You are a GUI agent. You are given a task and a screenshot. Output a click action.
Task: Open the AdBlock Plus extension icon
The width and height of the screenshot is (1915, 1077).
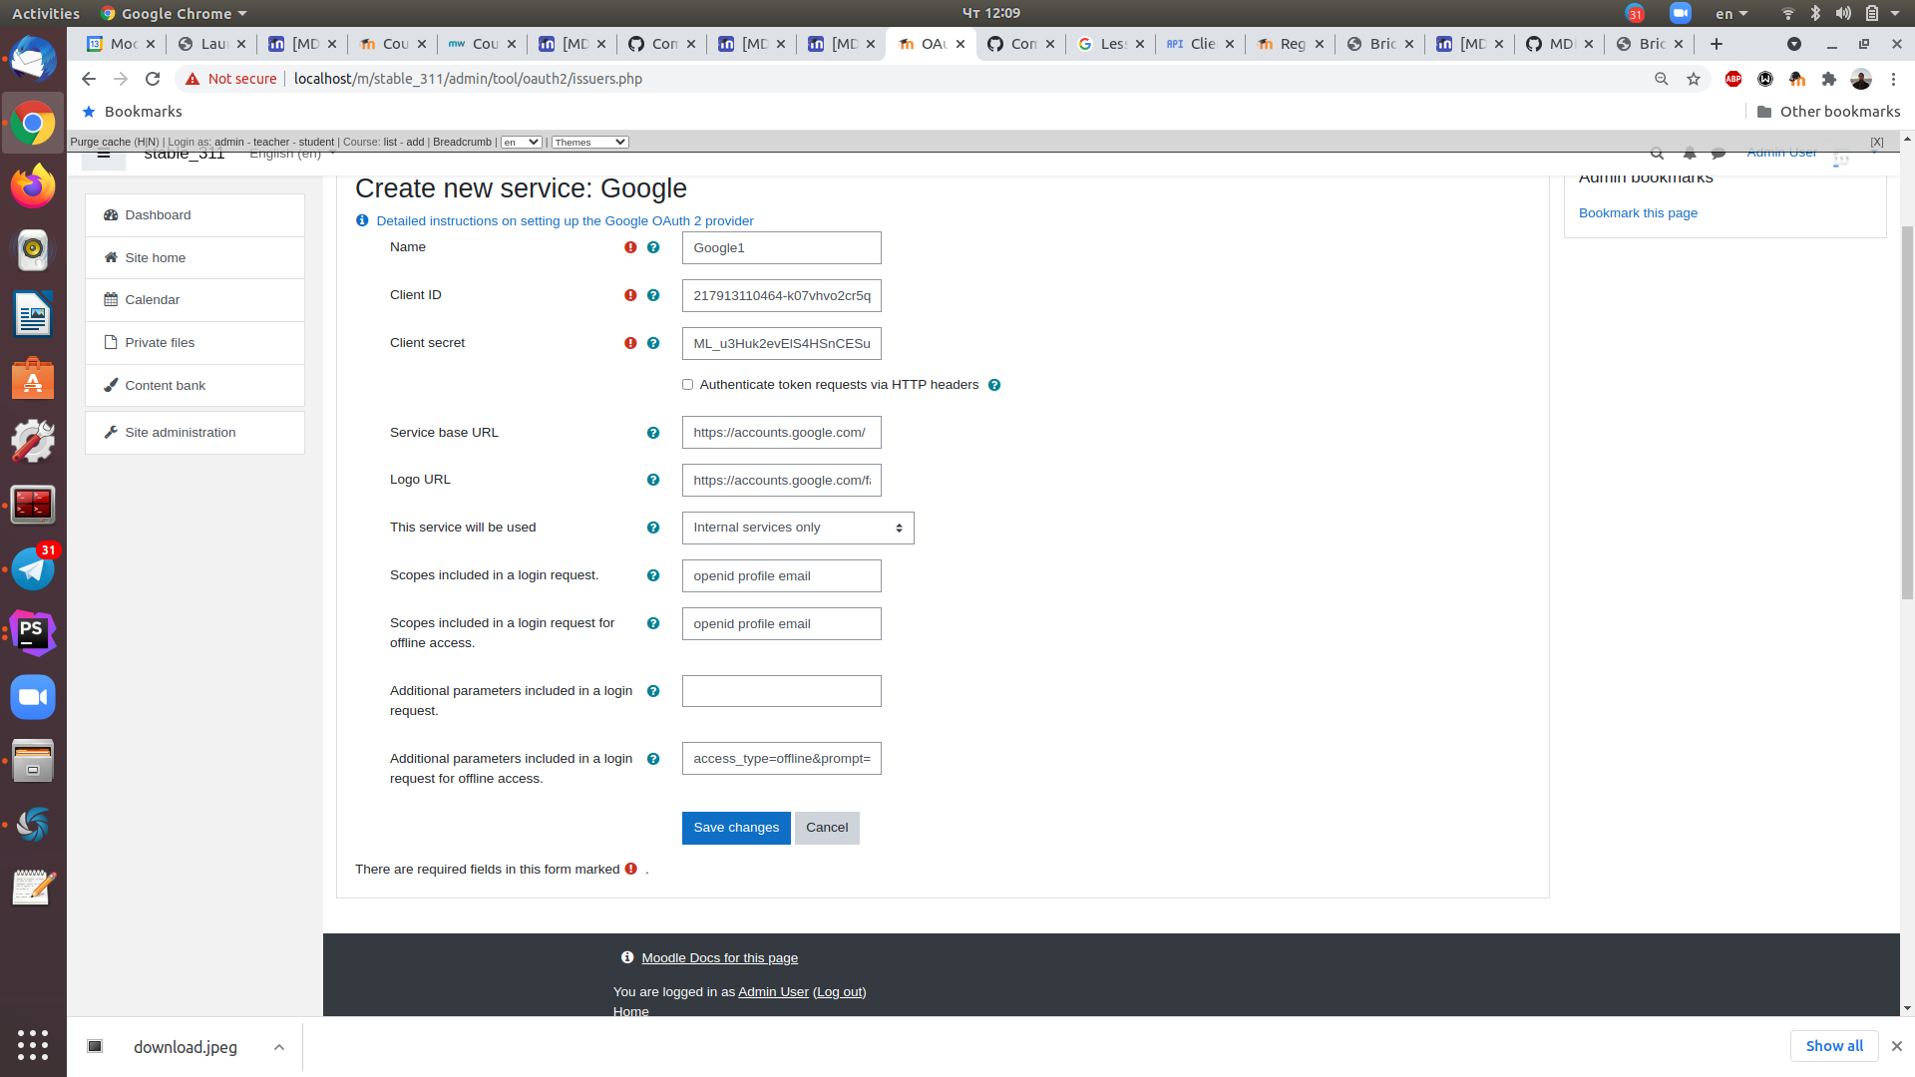[x=1733, y=79]
